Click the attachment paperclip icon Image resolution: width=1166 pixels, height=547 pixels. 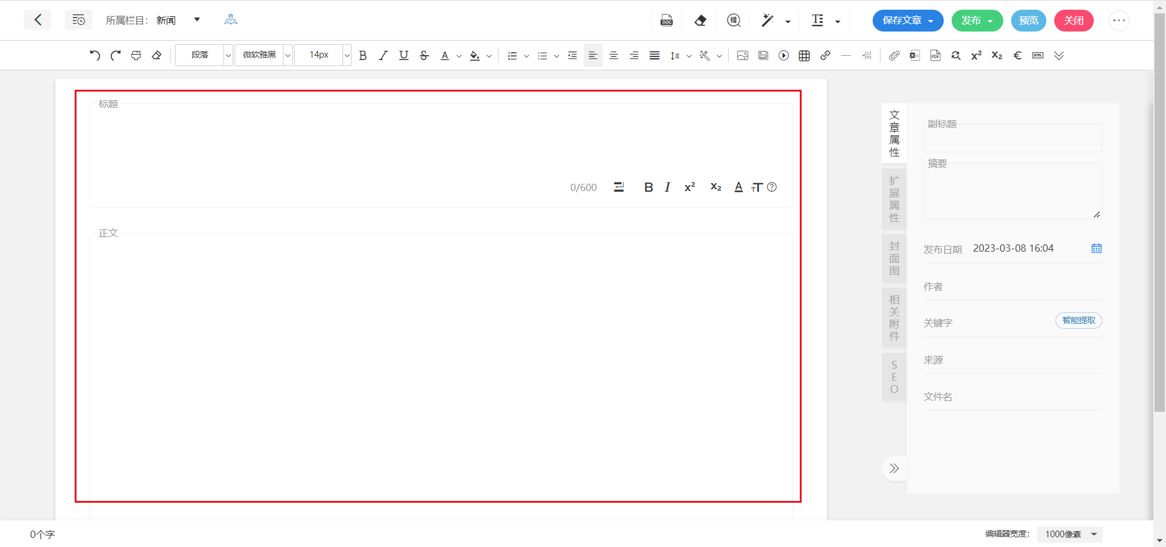coord(894,56)
